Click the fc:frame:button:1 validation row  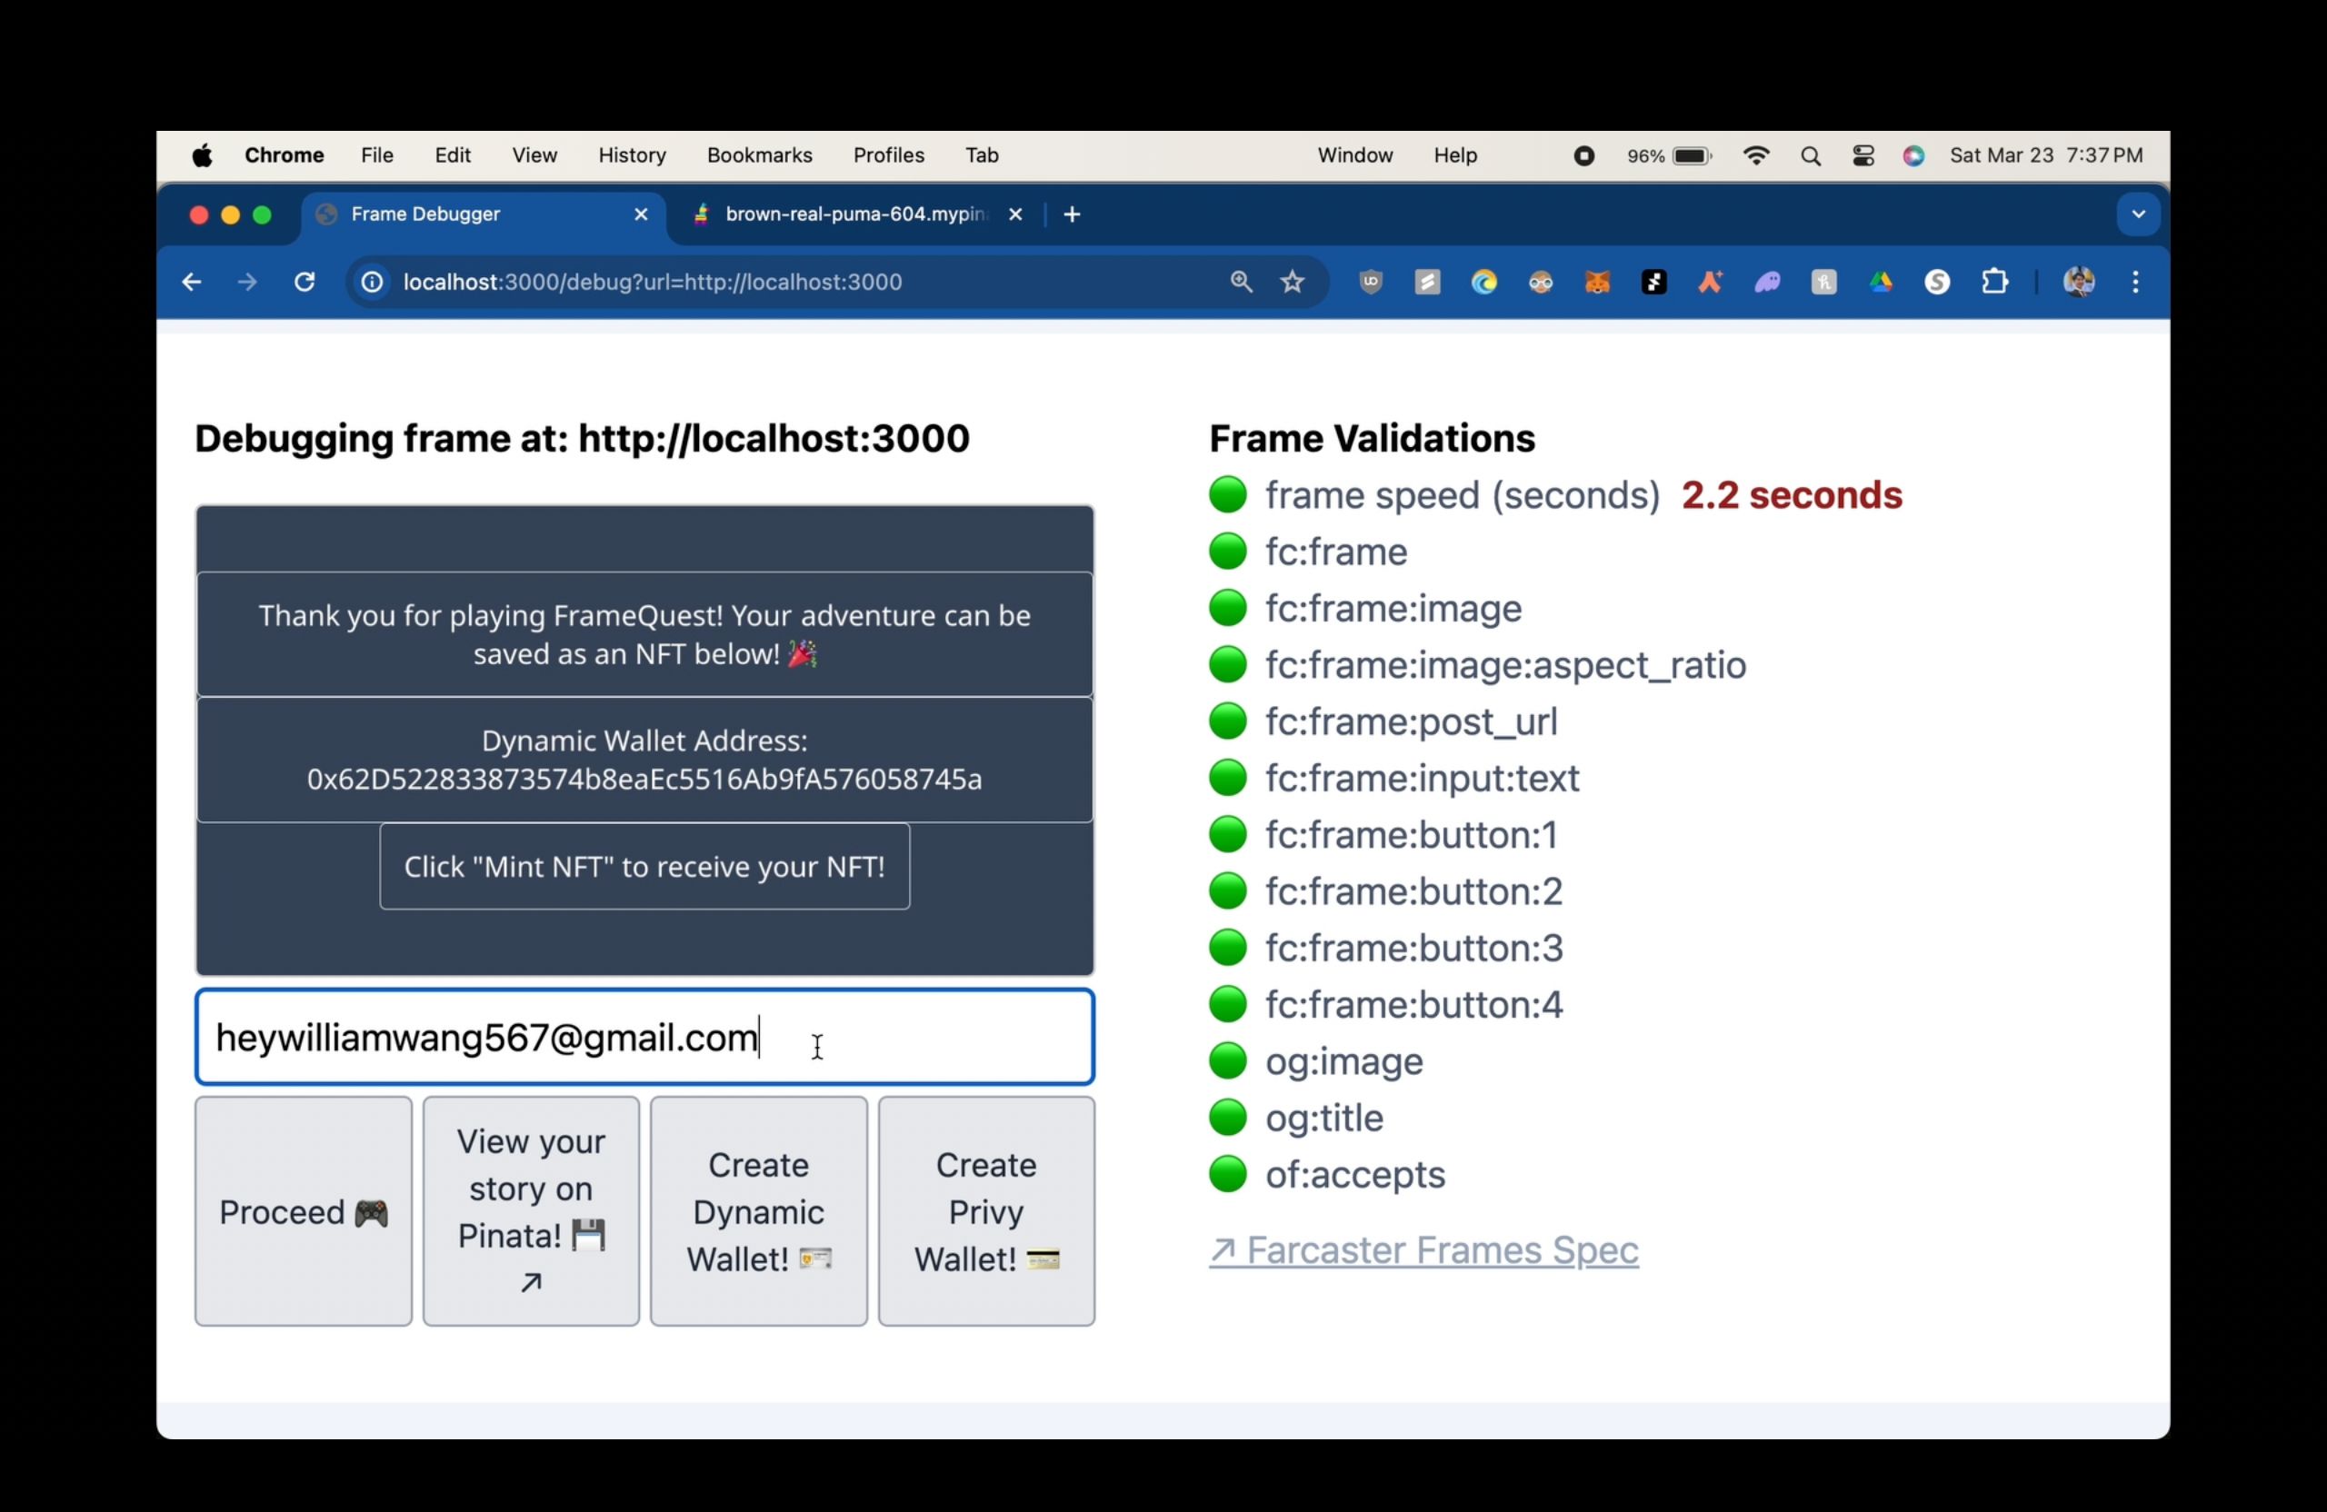[1383, 835]
